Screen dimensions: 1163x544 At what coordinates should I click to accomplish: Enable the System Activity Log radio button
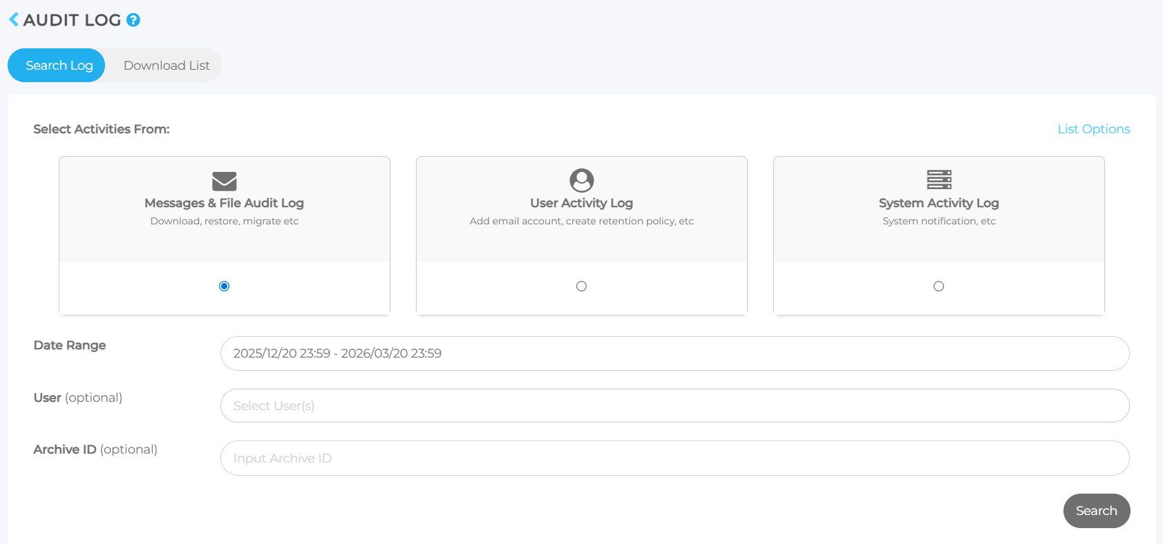(938, 286)
